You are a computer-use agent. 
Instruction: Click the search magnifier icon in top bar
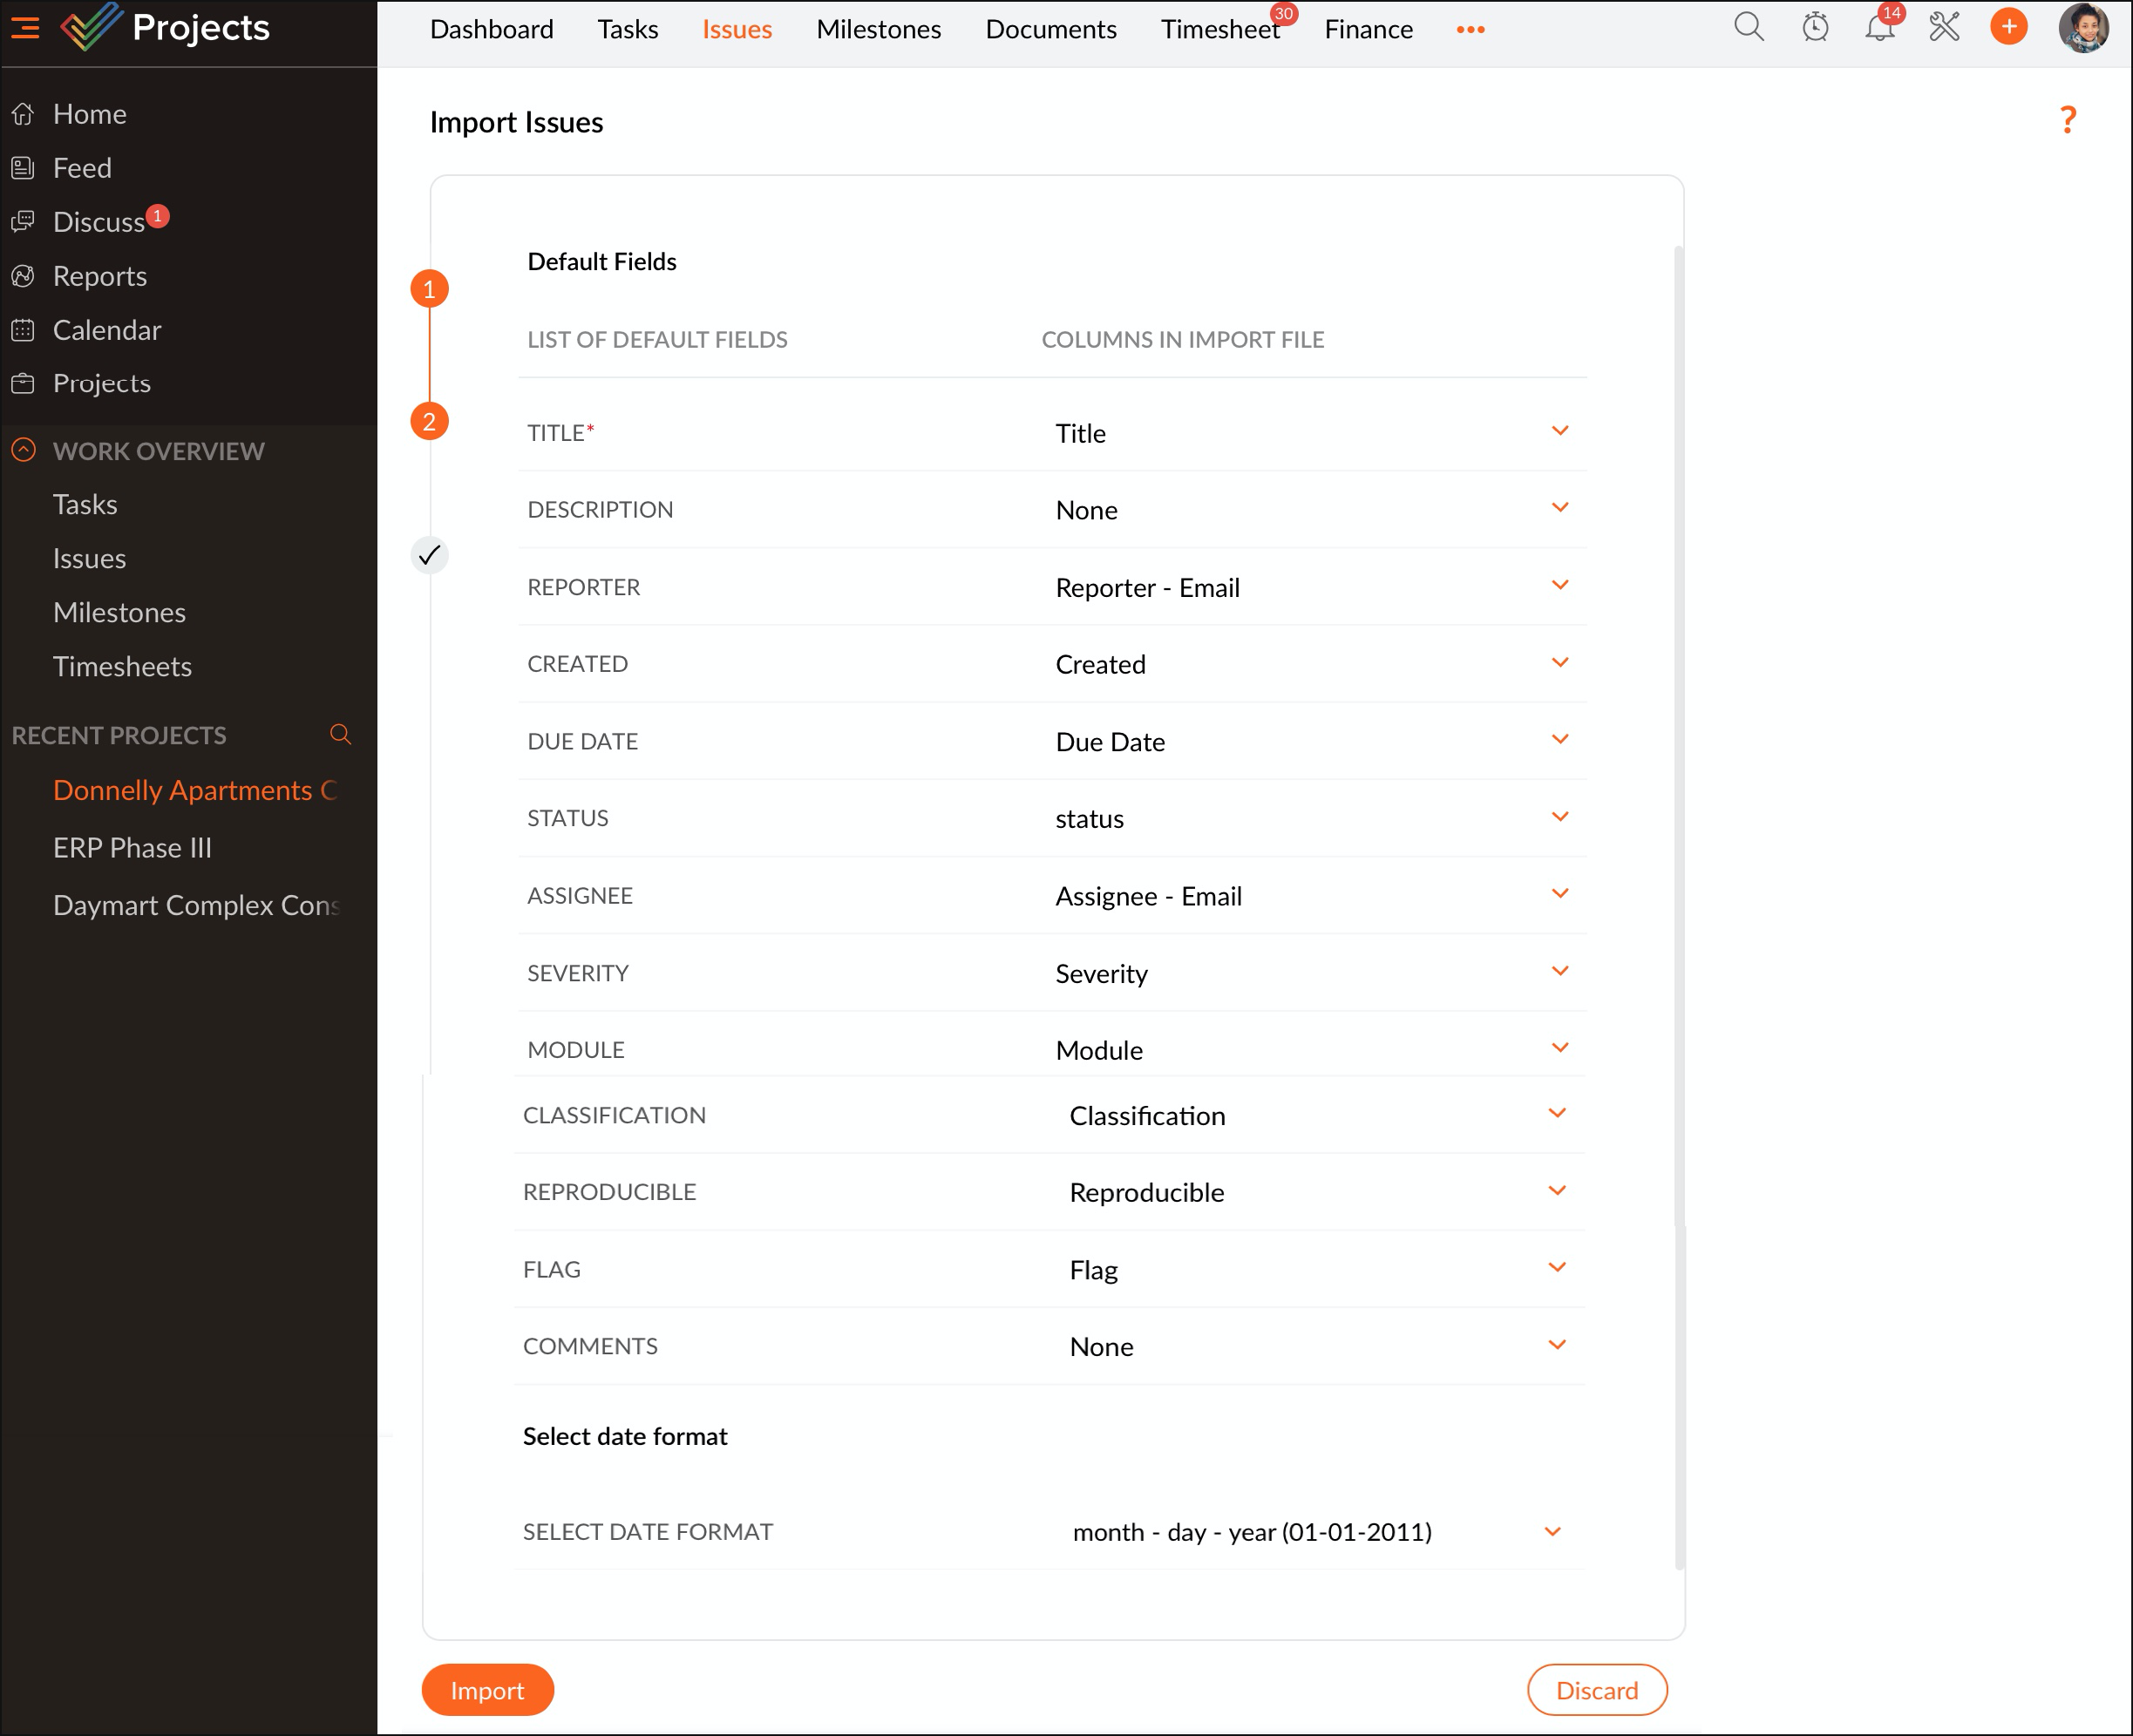tap(1748, 27)
